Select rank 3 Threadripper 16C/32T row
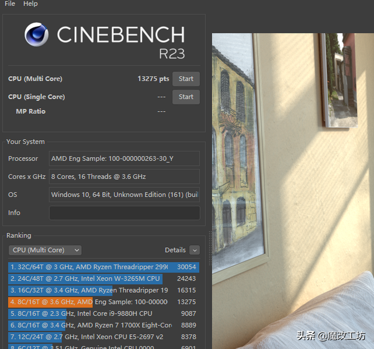This screenshot has width=374, height=349. click(x=104, y=291)
